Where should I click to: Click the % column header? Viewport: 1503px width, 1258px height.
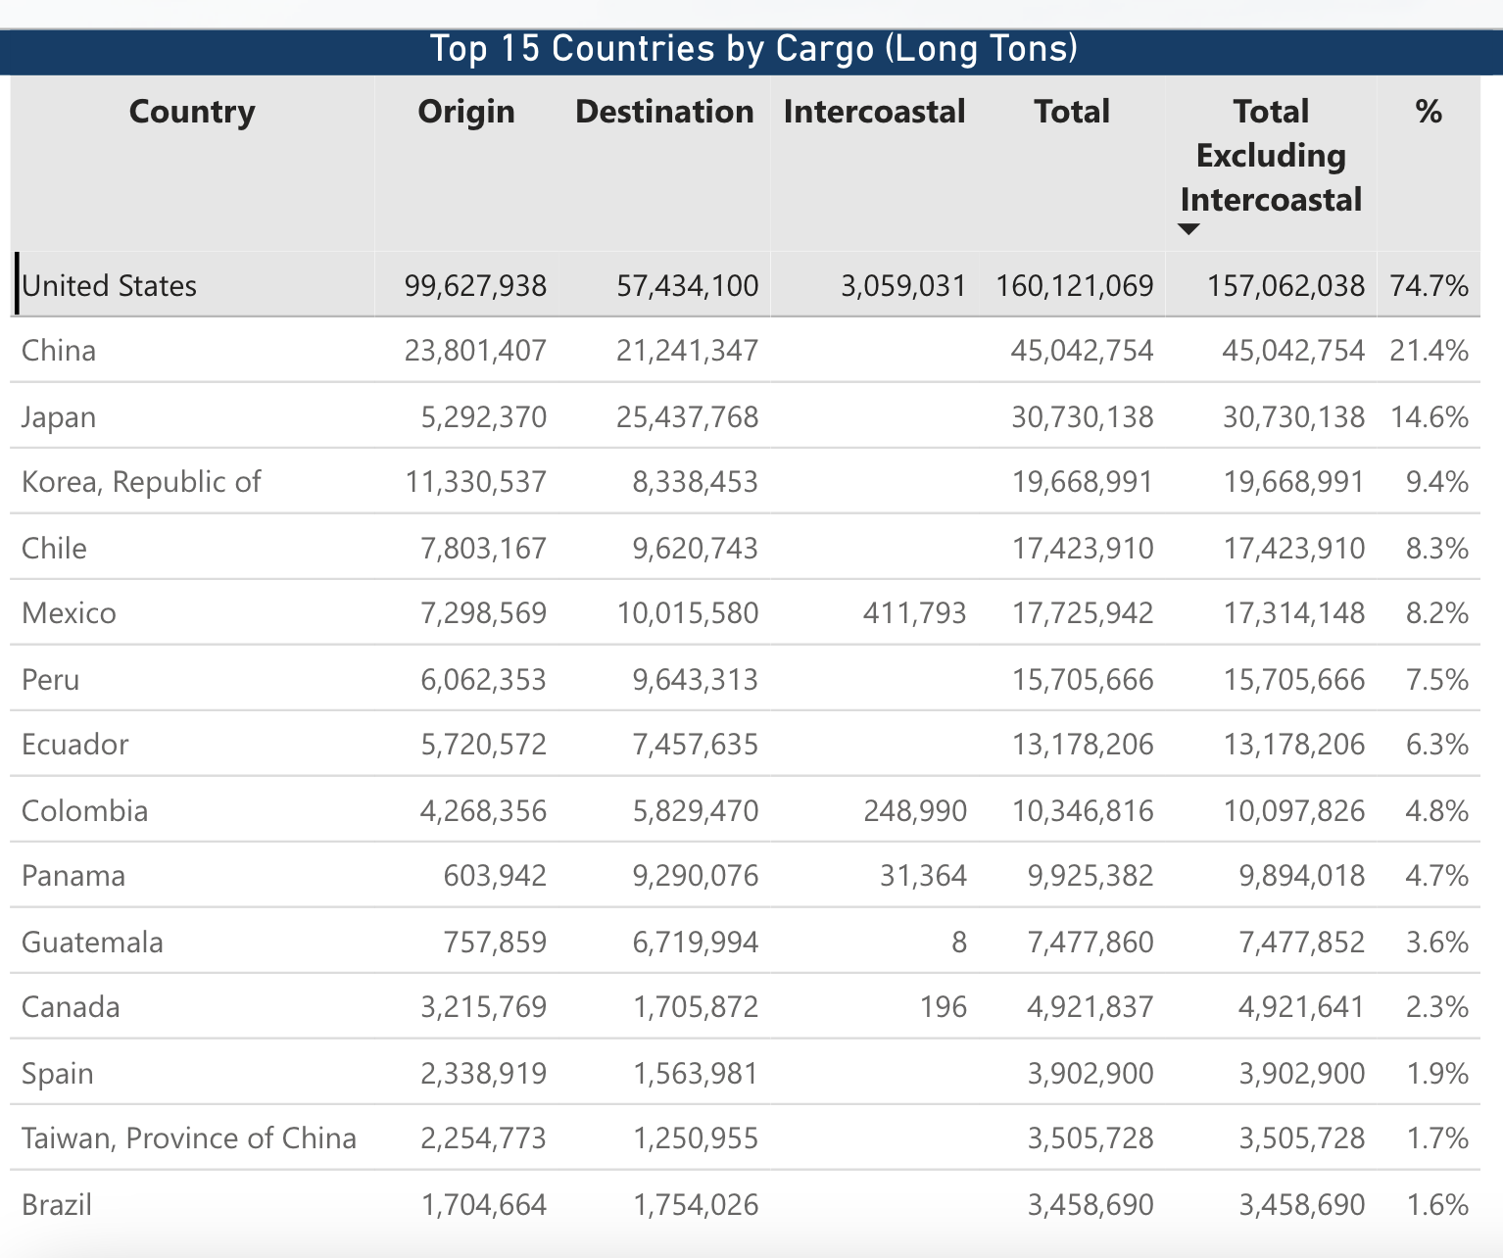pos(1429,112)
